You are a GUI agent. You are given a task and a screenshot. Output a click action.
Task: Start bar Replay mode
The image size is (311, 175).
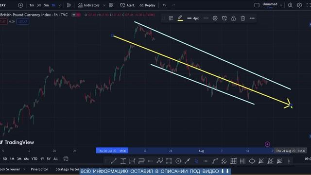click(147, 5)
